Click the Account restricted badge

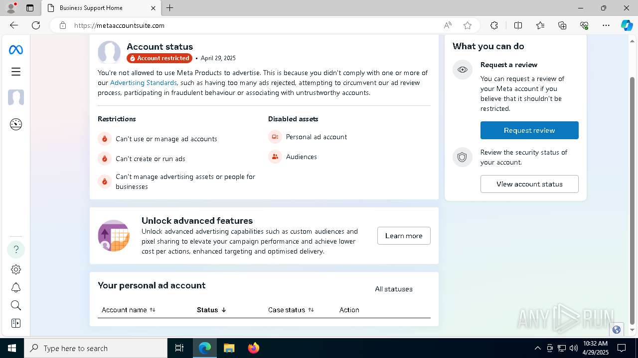point(159,58)
